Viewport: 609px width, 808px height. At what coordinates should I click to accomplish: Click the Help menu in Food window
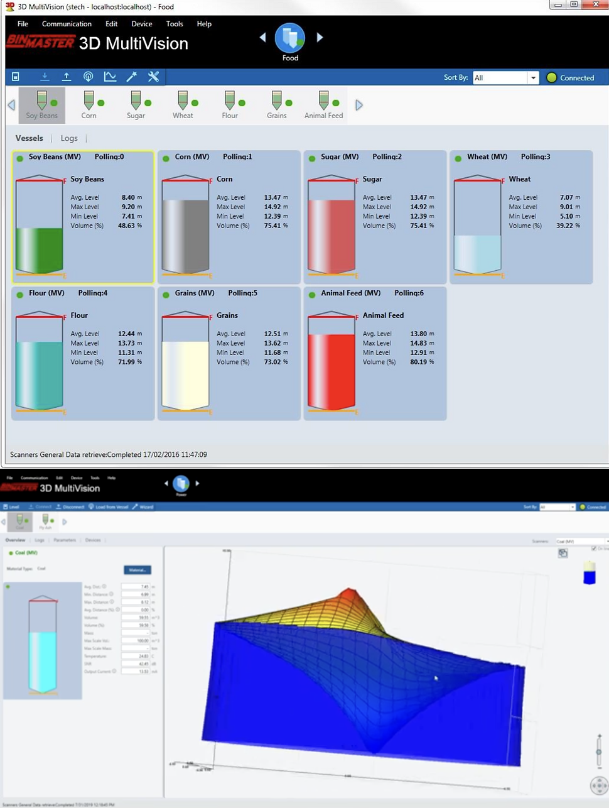click(x=204, y=24)
